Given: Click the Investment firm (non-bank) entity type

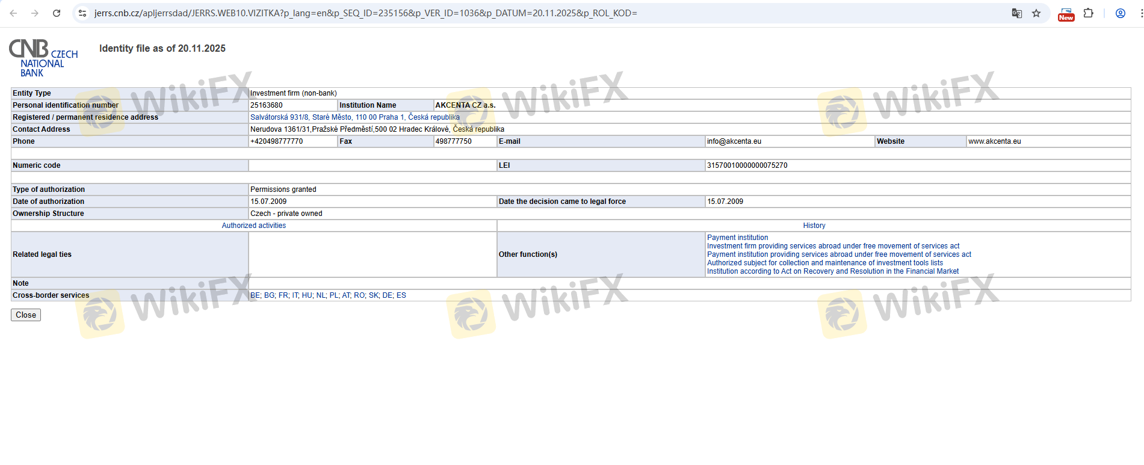Looking at the screenshot, I should click(294, 93).
